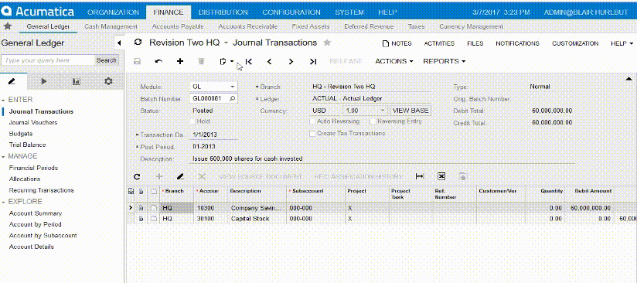Switch to Cash Management module
The width and height of the screenshot is (637, 283).
click(x=111, y=26)
